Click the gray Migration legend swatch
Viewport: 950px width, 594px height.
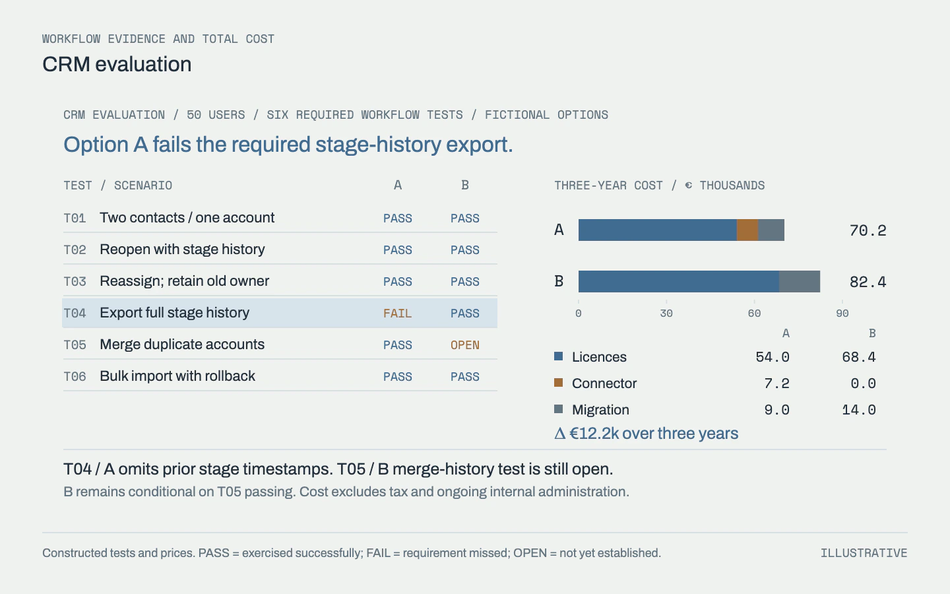[559, 409]
